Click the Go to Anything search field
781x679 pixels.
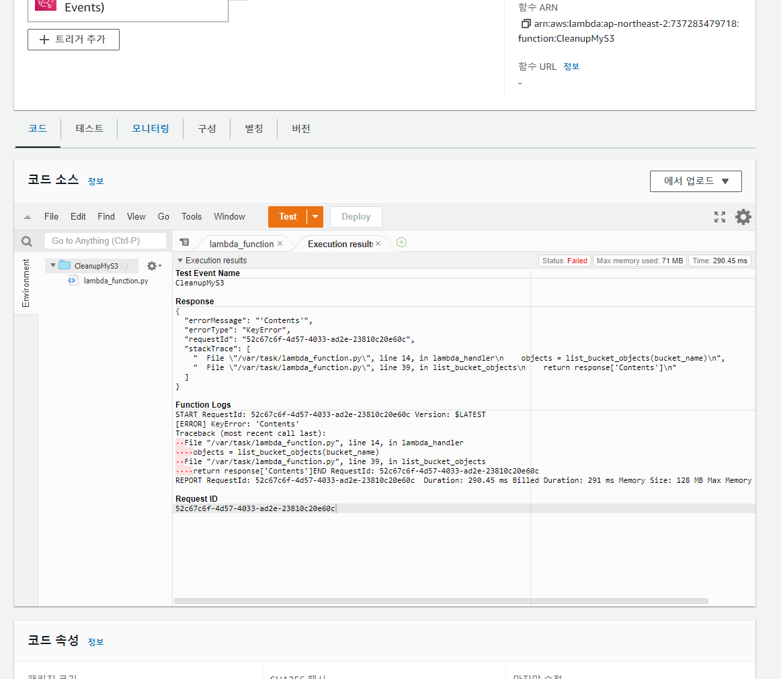(106, 241)
